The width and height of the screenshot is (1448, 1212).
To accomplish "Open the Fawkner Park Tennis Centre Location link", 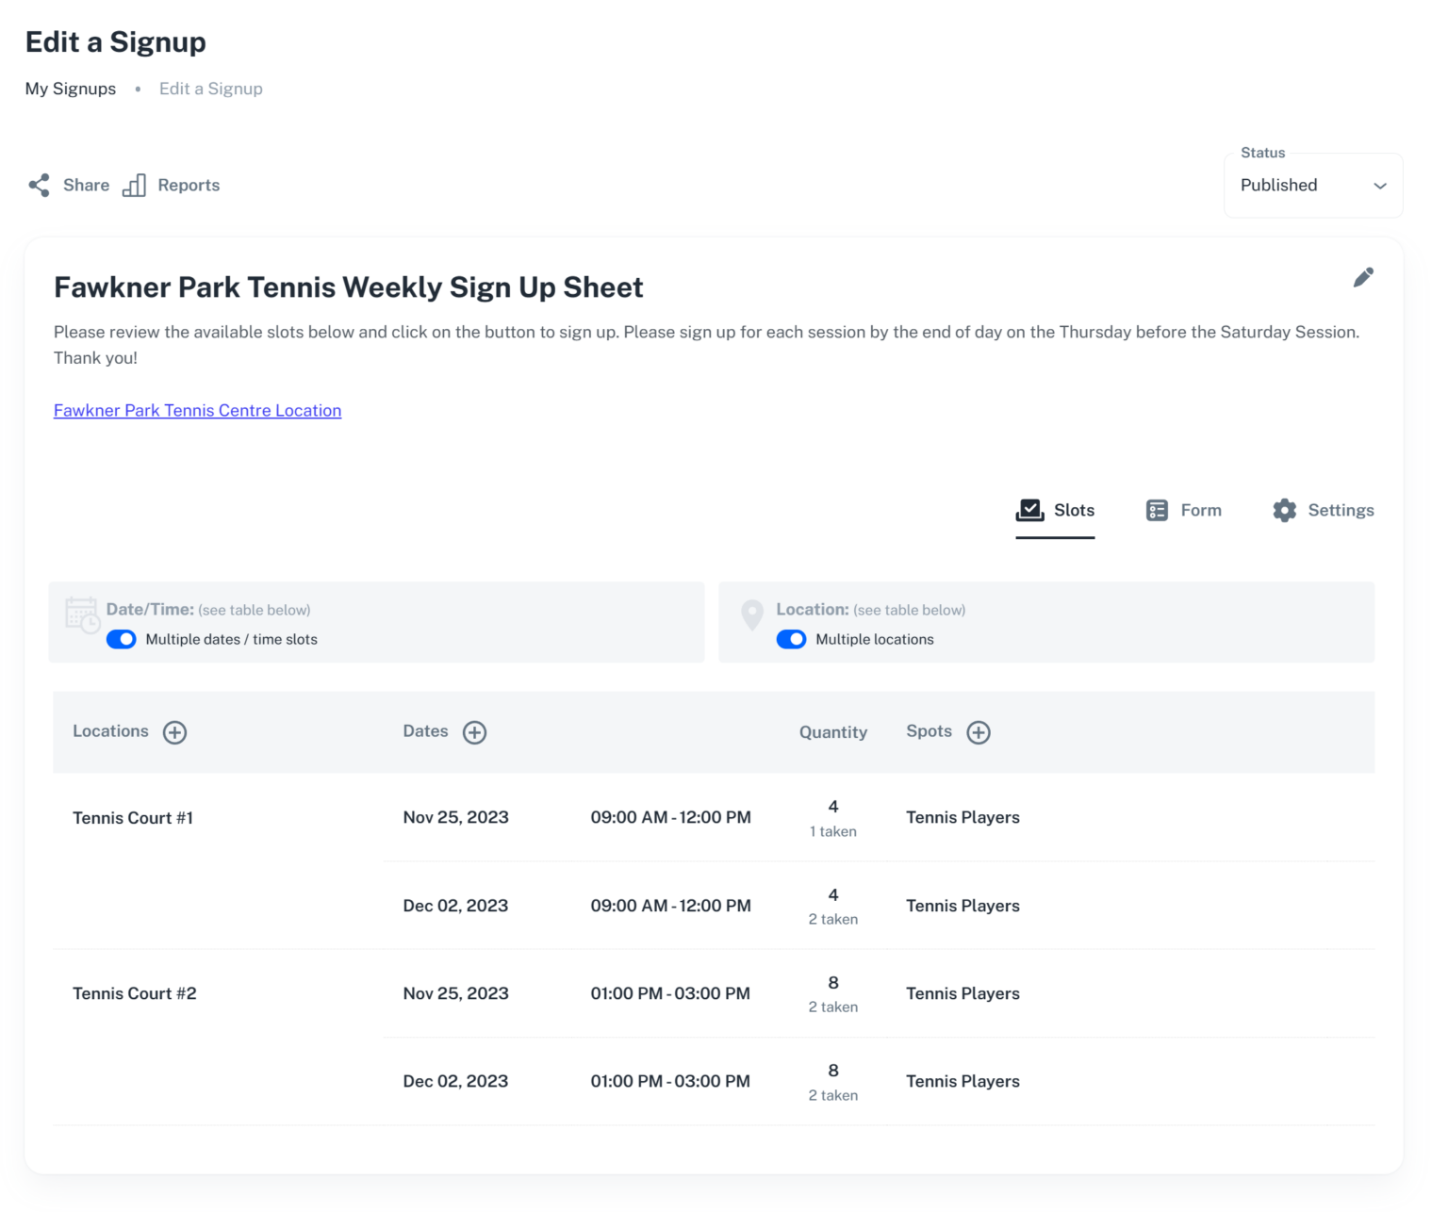I will click(197, 410).
